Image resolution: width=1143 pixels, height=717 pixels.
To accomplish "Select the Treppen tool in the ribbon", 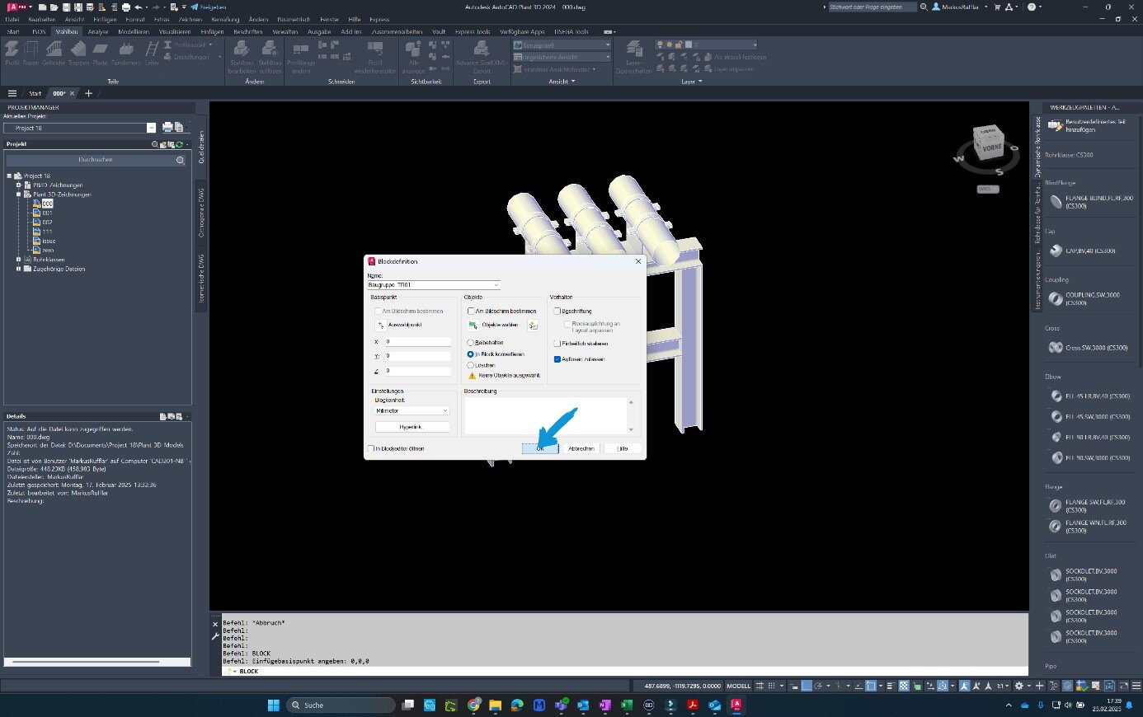I will coord(80,53).
